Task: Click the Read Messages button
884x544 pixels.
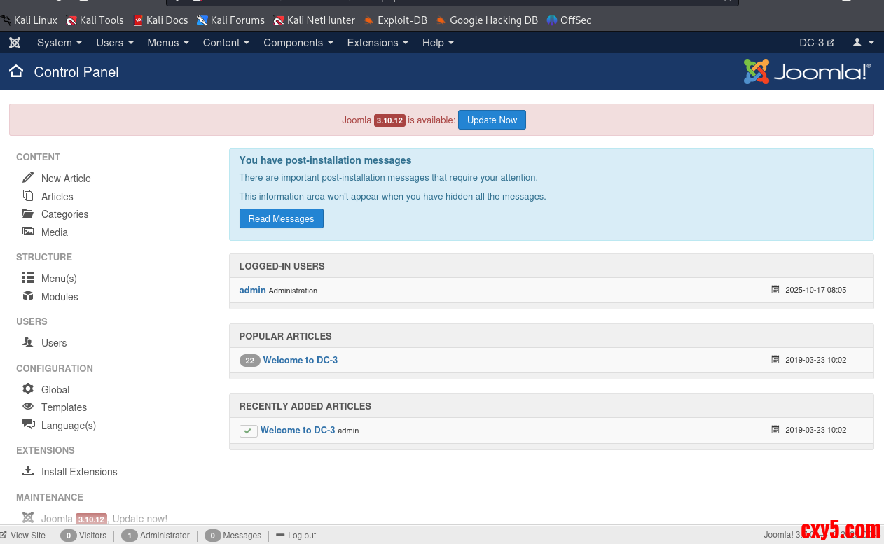Action: [x=281, y=218]
